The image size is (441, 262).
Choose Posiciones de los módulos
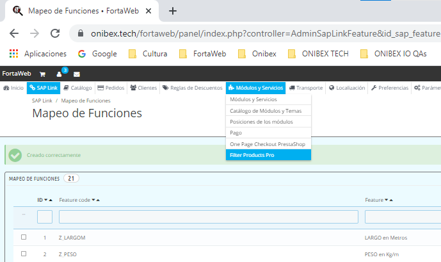pyautogui.click(x=261, y=122)
